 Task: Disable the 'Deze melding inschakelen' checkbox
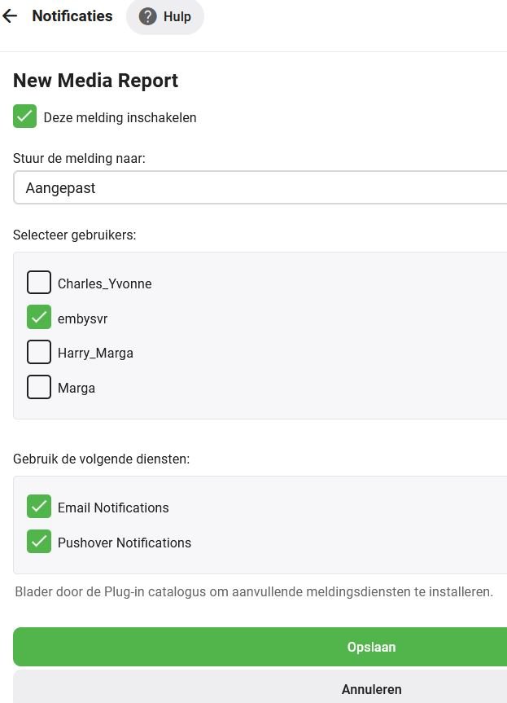pyautogui.click(x=25, y=116)
